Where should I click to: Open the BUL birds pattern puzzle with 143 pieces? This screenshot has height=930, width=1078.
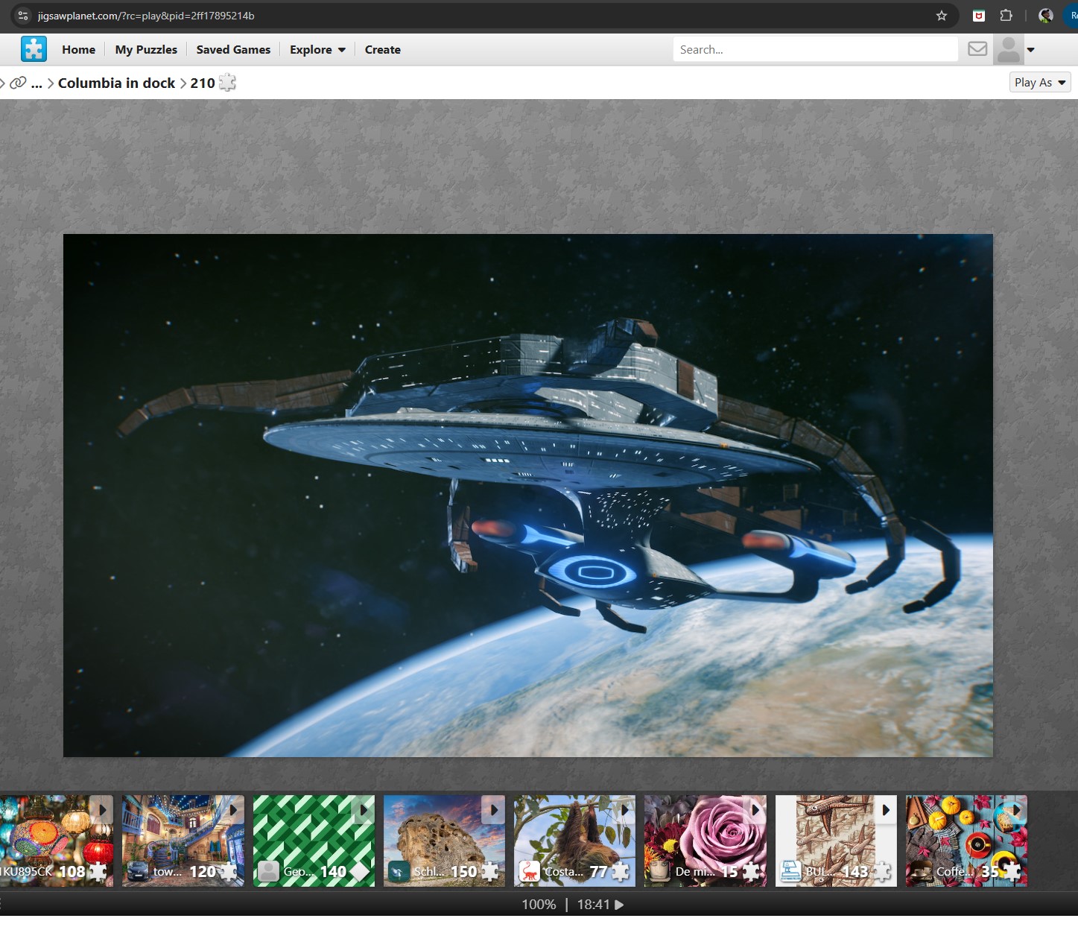(836, 841)
